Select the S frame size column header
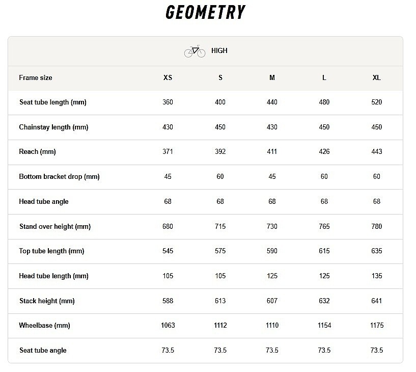The image size is (416, 372). tap(220, 78)
